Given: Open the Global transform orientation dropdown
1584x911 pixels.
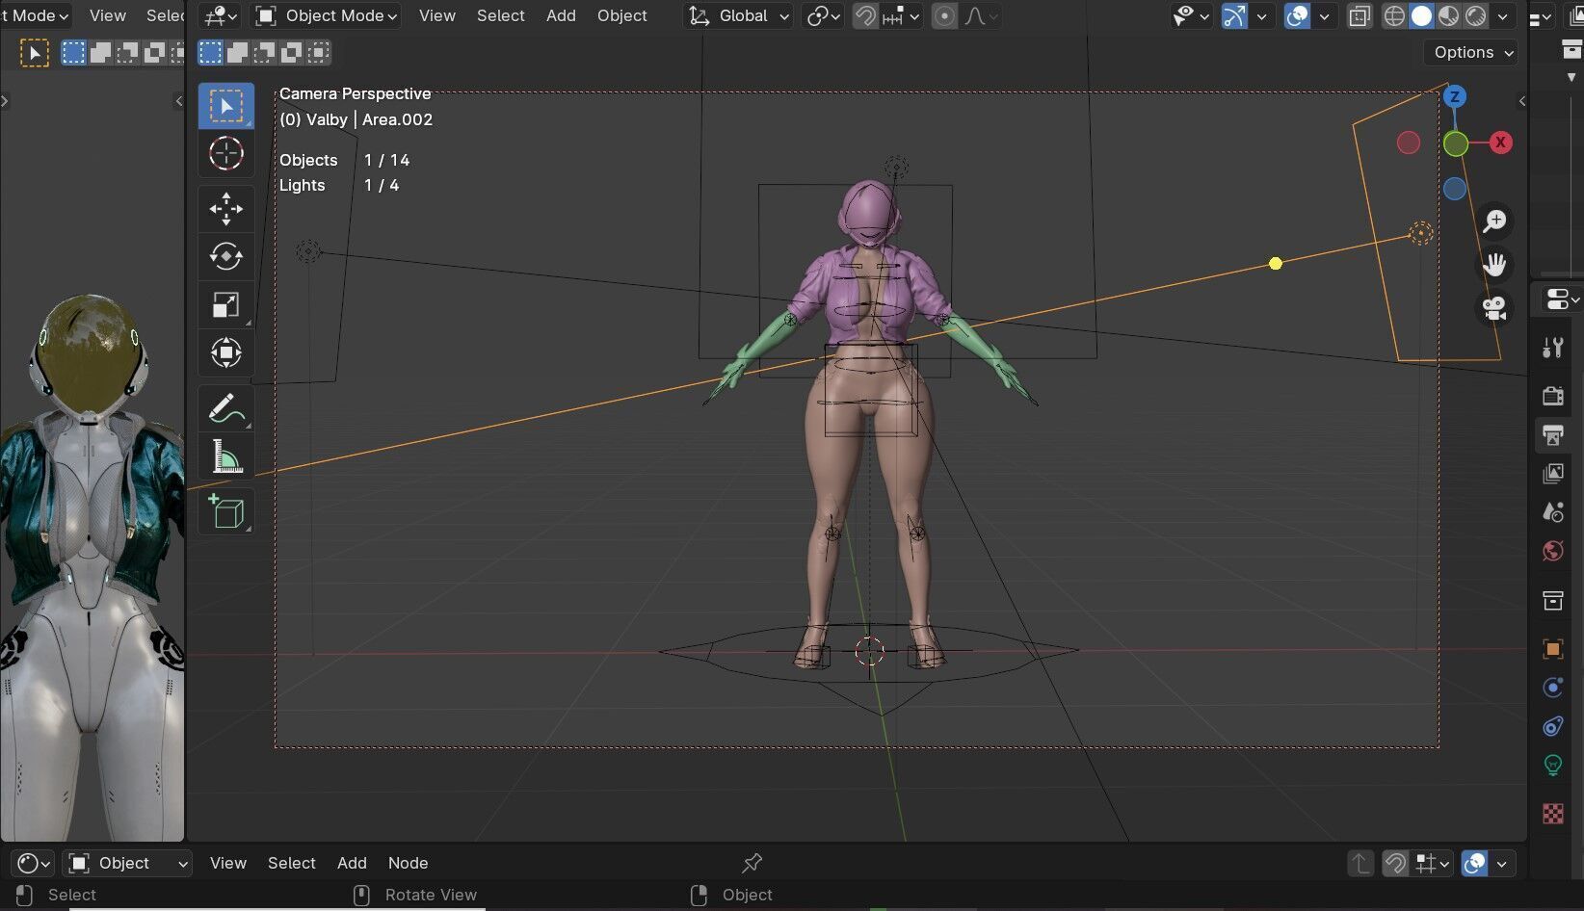Looking at the screenshot, I should 739,16.
